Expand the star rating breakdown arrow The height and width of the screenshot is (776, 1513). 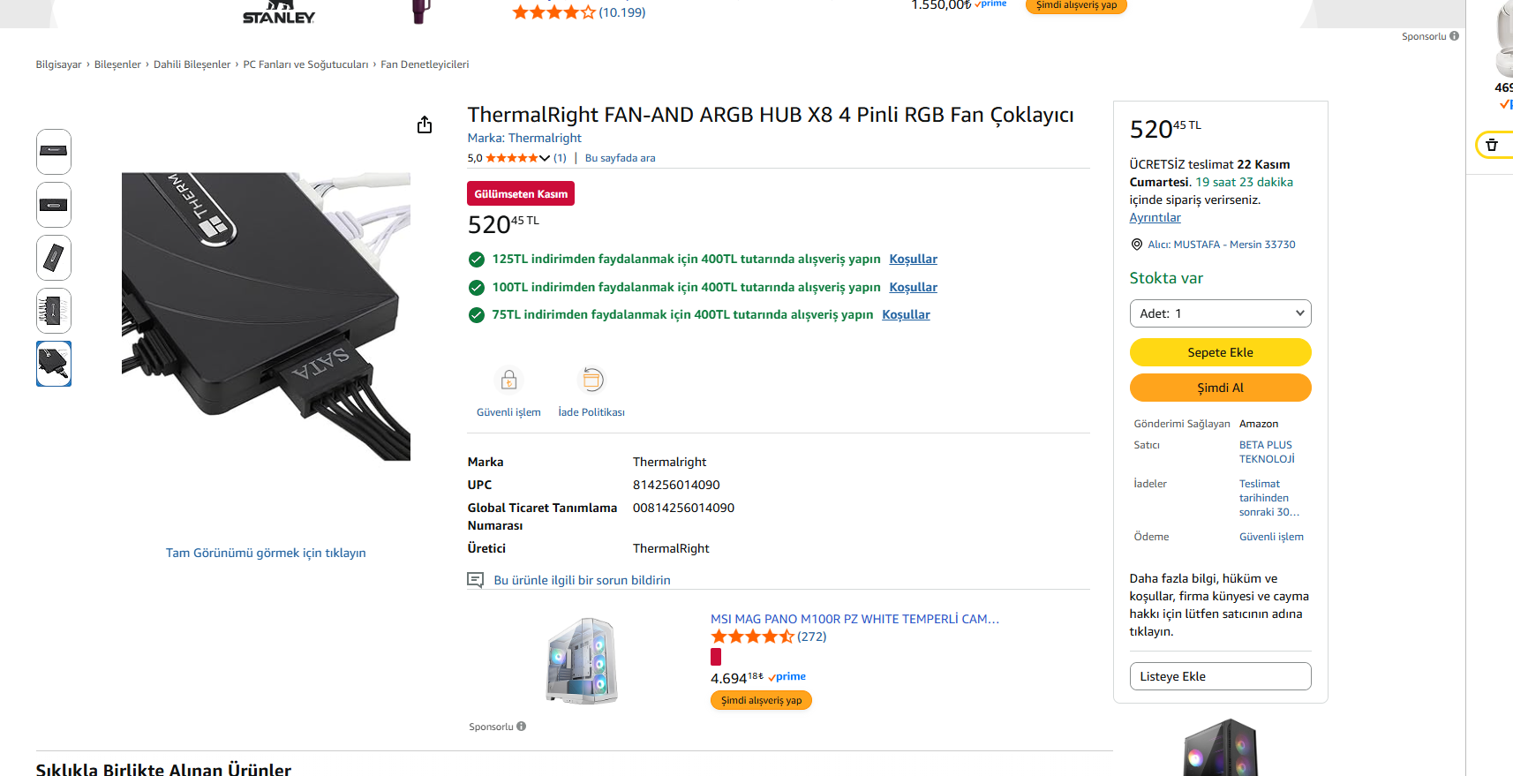545,158
